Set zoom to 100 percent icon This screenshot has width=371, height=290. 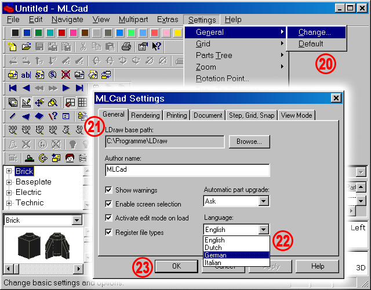click(x=53, y=130)
